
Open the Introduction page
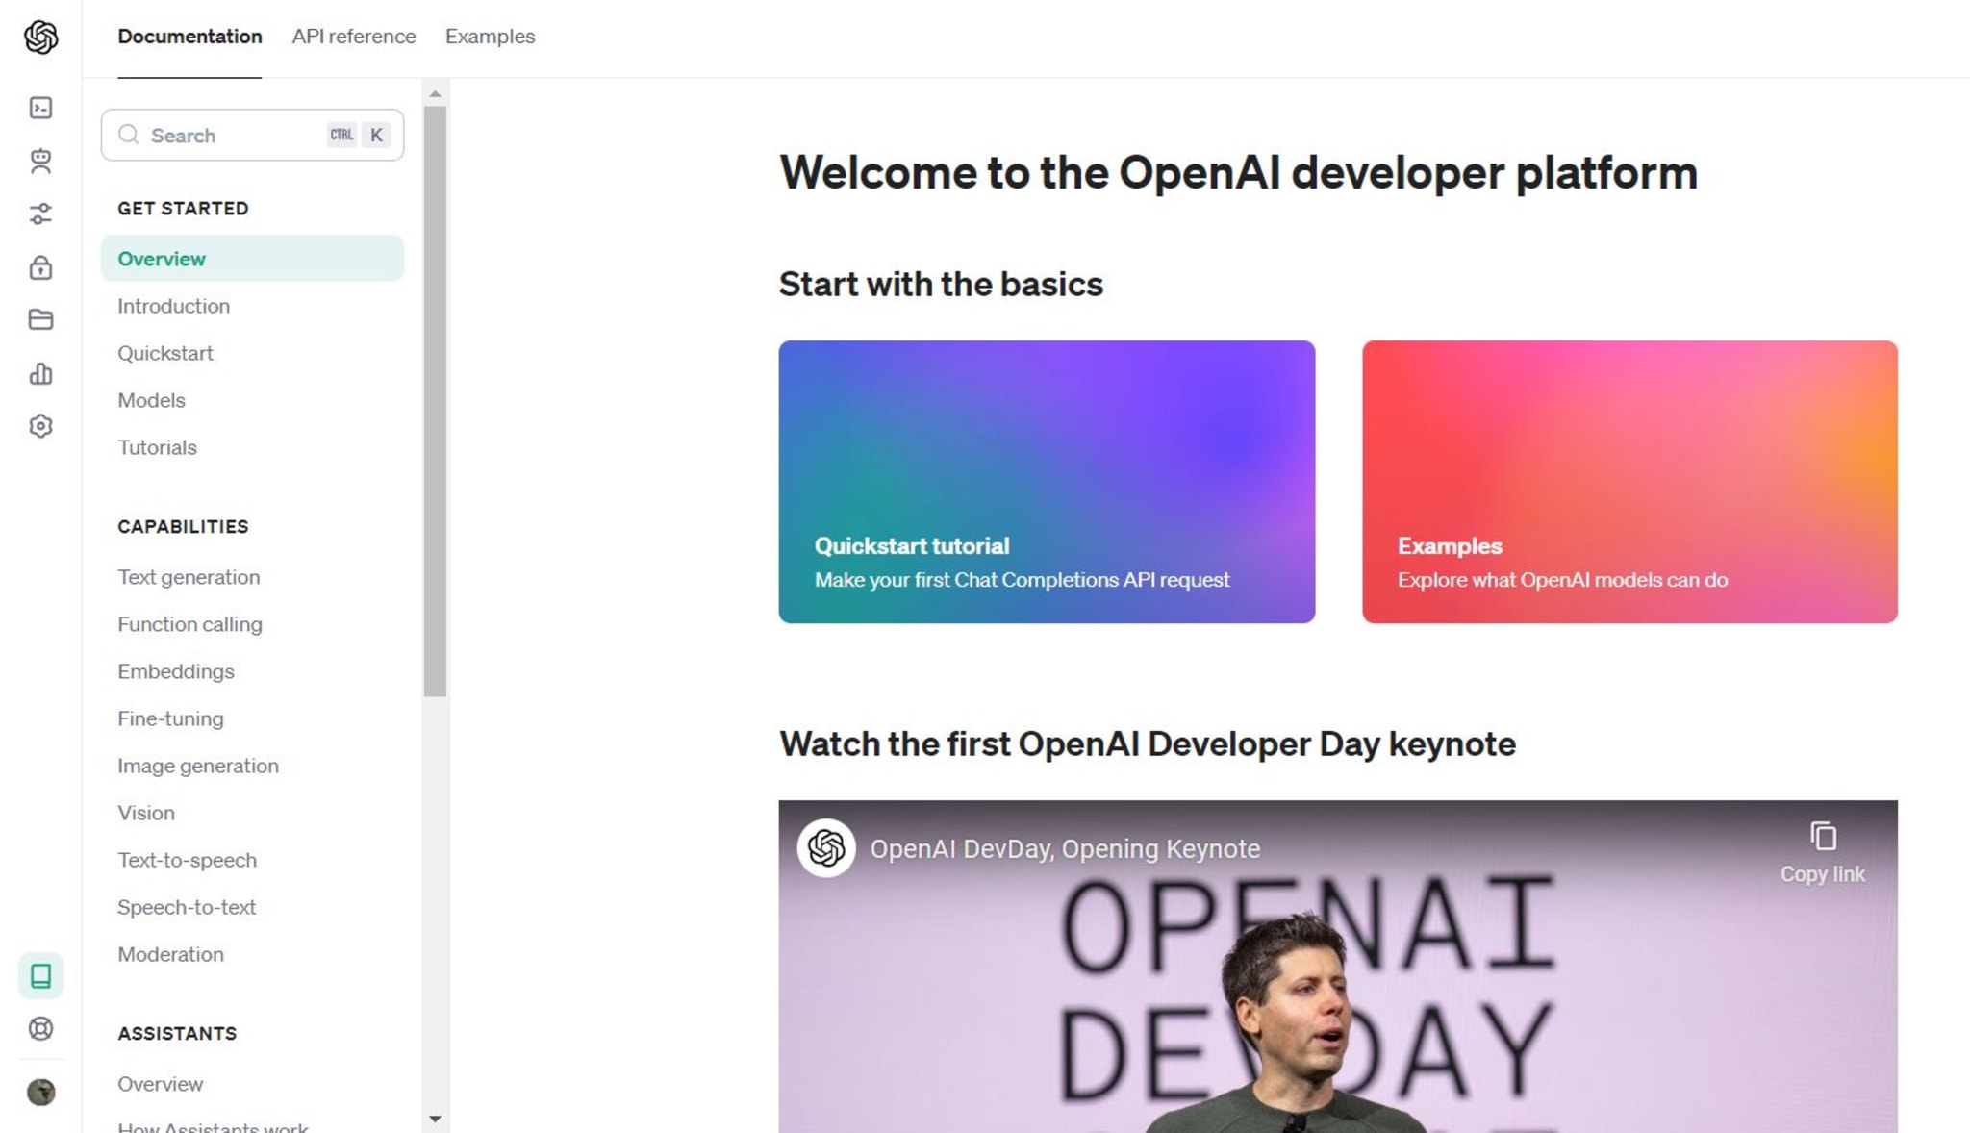click(x=173, y=306)
